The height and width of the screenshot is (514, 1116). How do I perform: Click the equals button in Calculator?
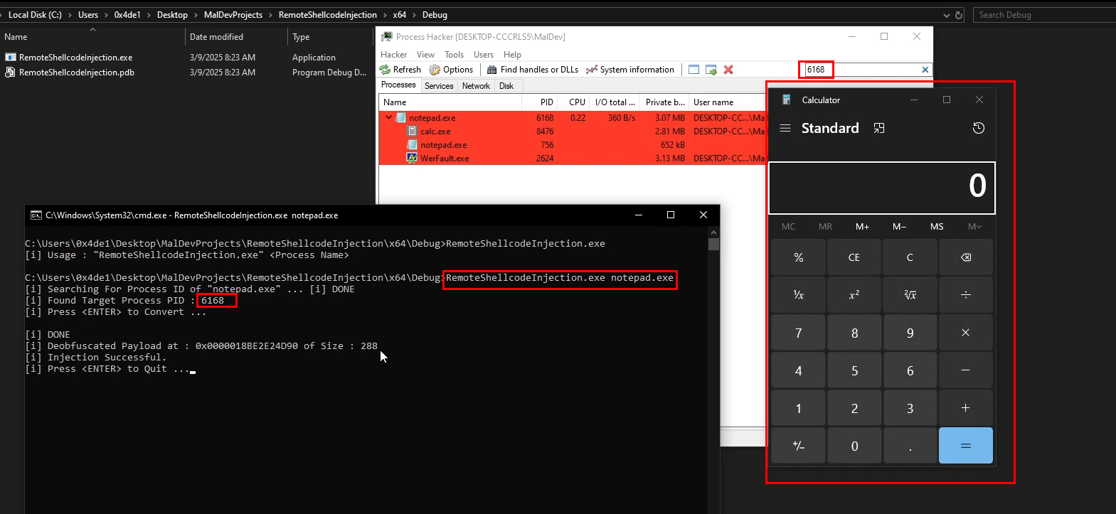point(966,446)
